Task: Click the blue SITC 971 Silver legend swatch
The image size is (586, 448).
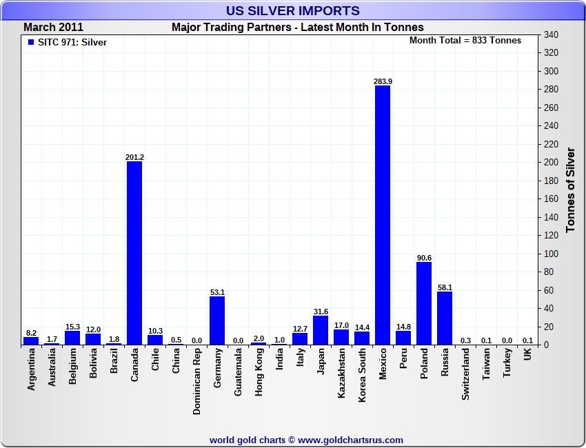Action: [31, 42]
